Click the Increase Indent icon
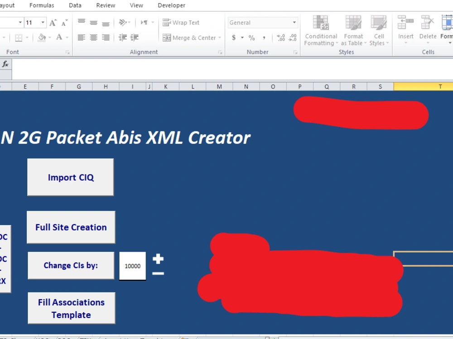Screen dimensions: 453x339 coord(135,38)
